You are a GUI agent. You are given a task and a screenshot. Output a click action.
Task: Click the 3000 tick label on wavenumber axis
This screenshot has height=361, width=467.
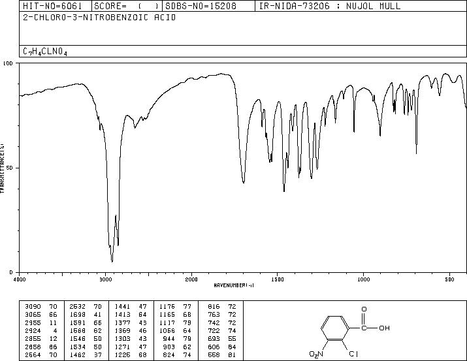[x=105, y=279]
